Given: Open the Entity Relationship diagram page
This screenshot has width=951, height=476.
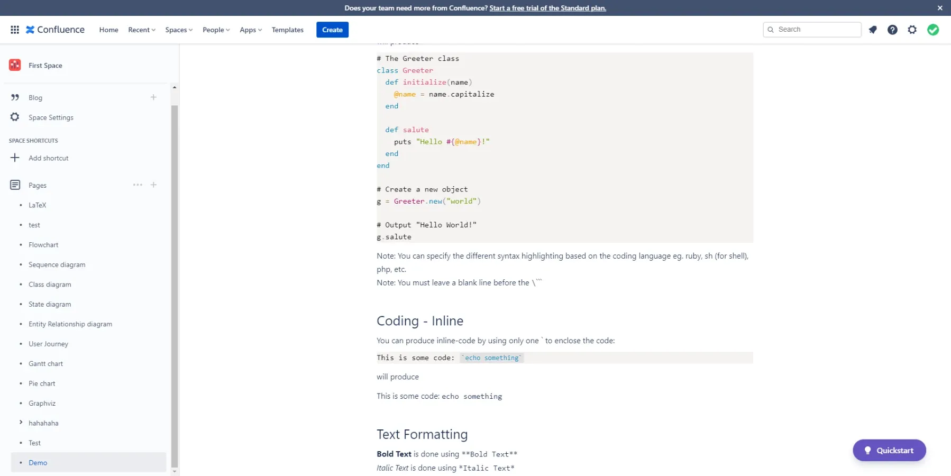Looking at the screenshot, I should point(70,324).
